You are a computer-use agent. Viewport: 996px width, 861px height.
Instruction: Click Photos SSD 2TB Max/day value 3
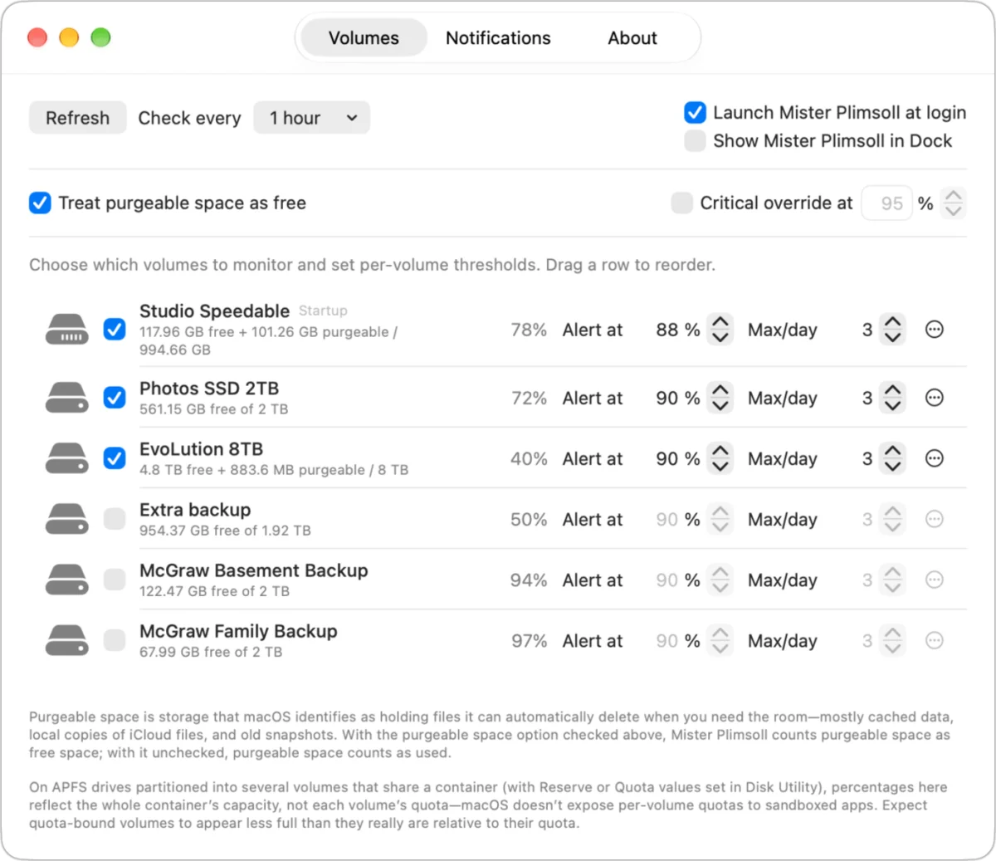pyautogui.click(x=867, y=398)
